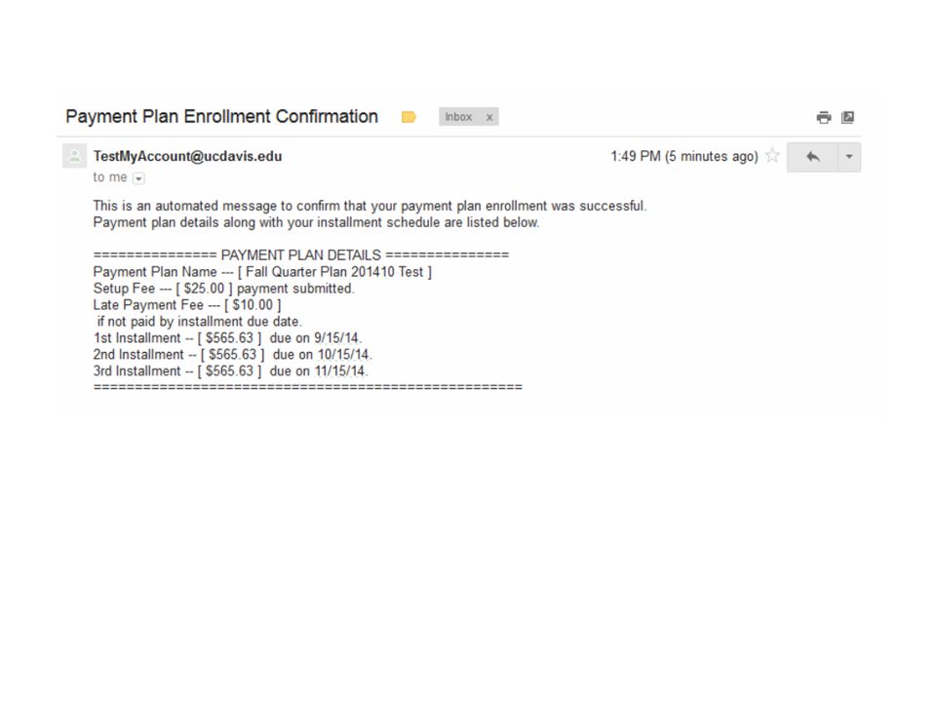The image size is (936, 702).
Task: Click the yellow importance marker
Action: click(409, 117)
